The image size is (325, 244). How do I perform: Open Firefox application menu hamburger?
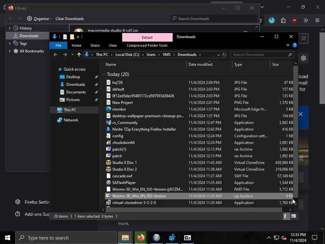click(317, 20)
